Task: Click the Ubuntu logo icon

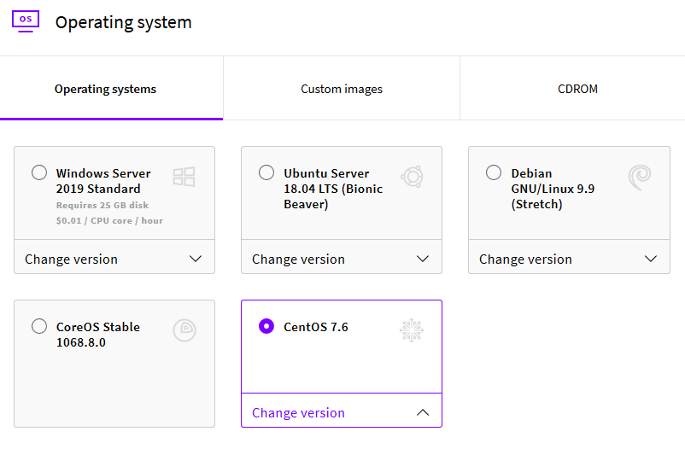Action: click(x=412, y=177)
